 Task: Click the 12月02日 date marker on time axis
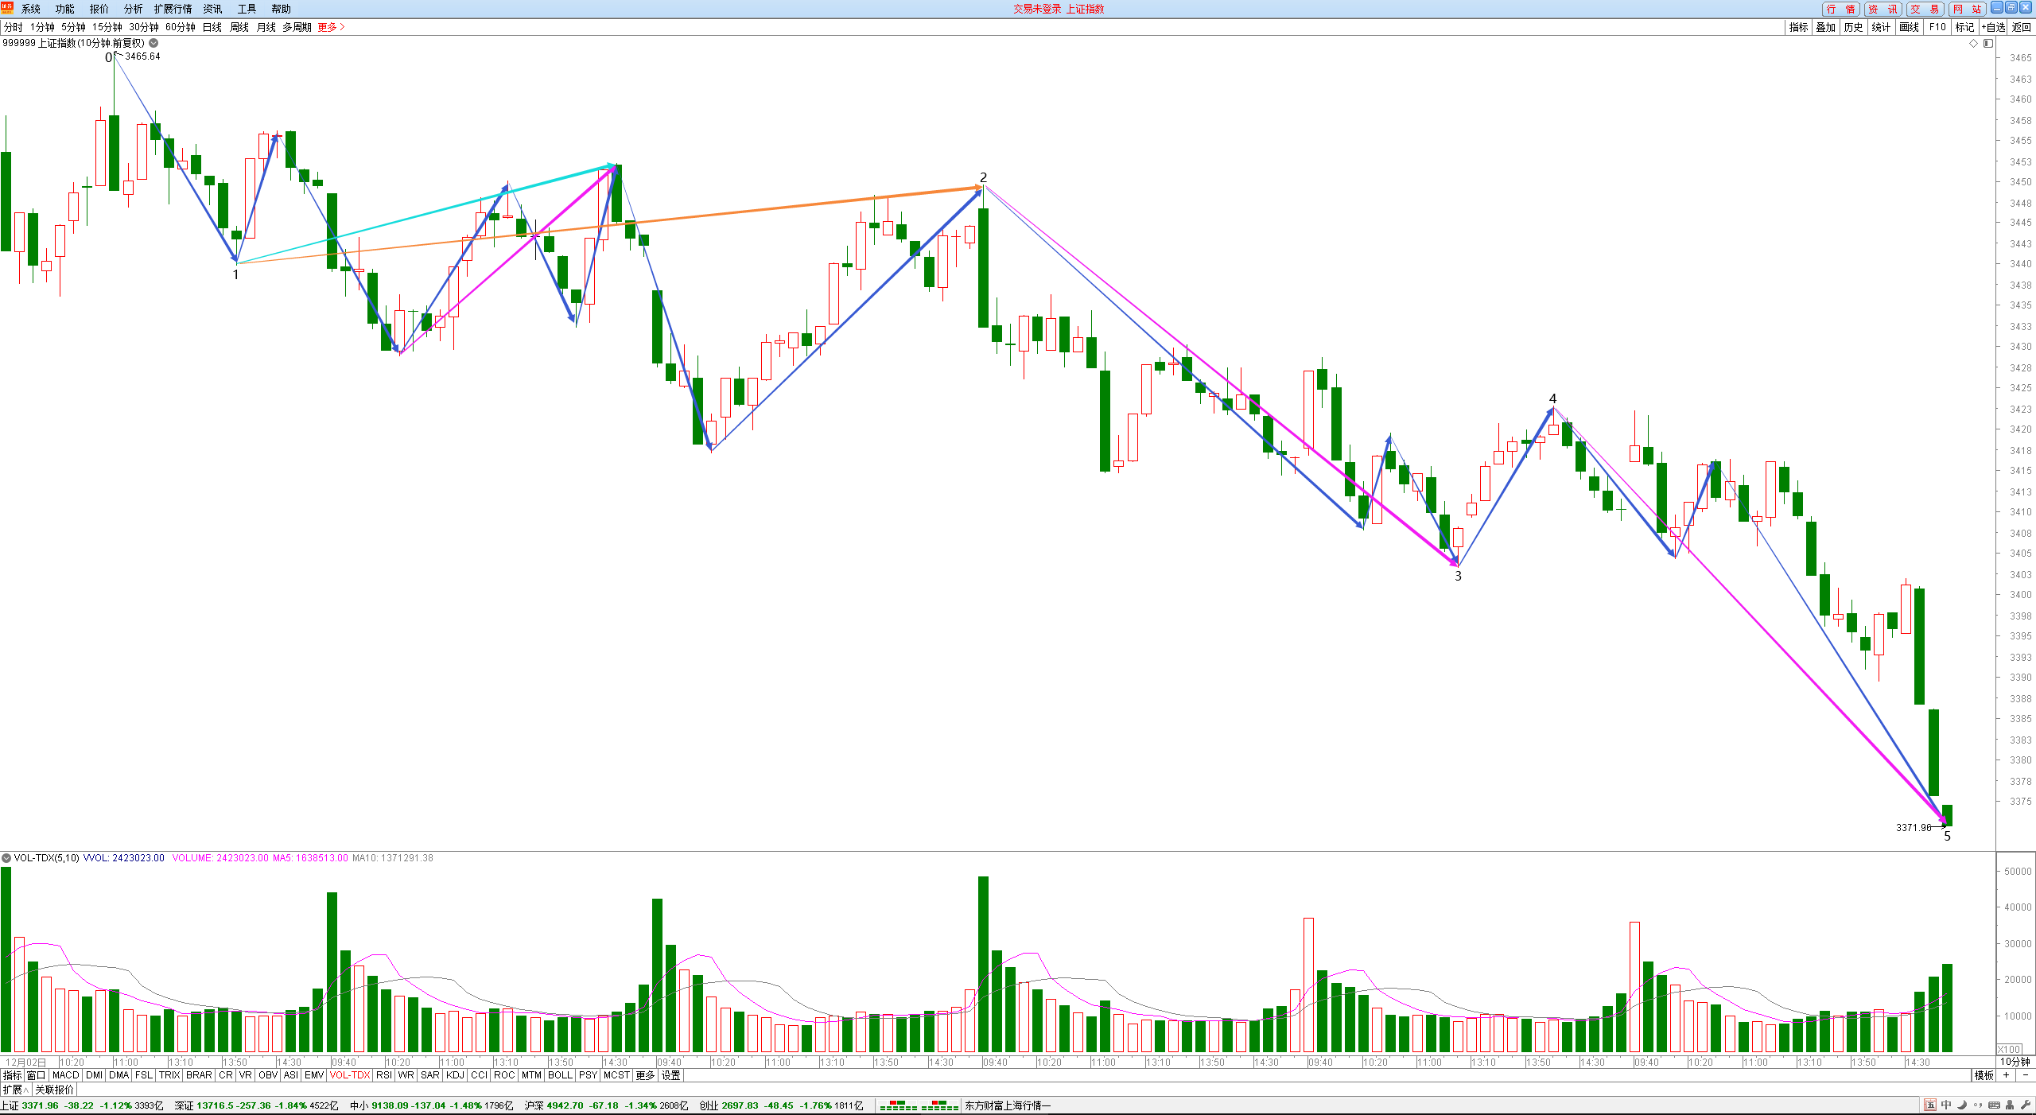point(25,1063)
